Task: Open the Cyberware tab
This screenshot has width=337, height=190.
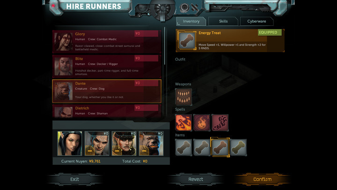Action: click(256, 21)
